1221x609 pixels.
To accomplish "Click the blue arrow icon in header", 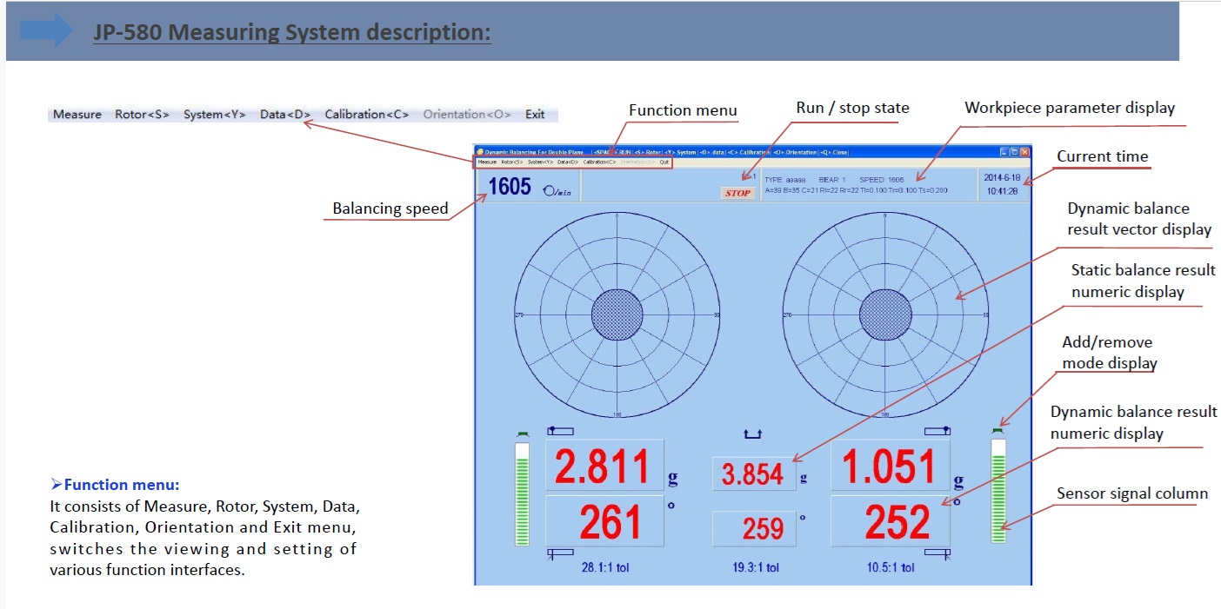I will 46,30.
